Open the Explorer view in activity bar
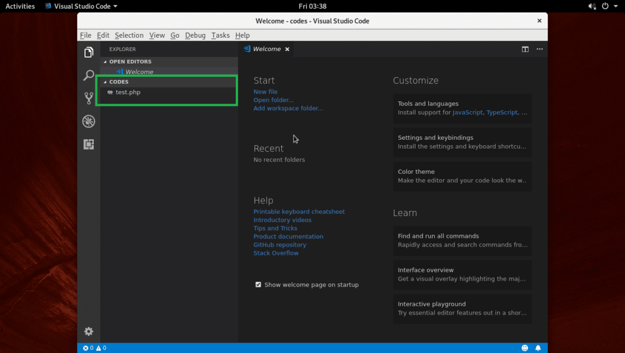The height and width of the screenshot is (353, 625). tap(89, 52)
